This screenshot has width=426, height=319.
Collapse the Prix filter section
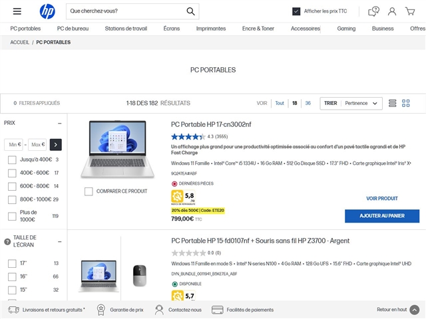click(x=59, y=124)
